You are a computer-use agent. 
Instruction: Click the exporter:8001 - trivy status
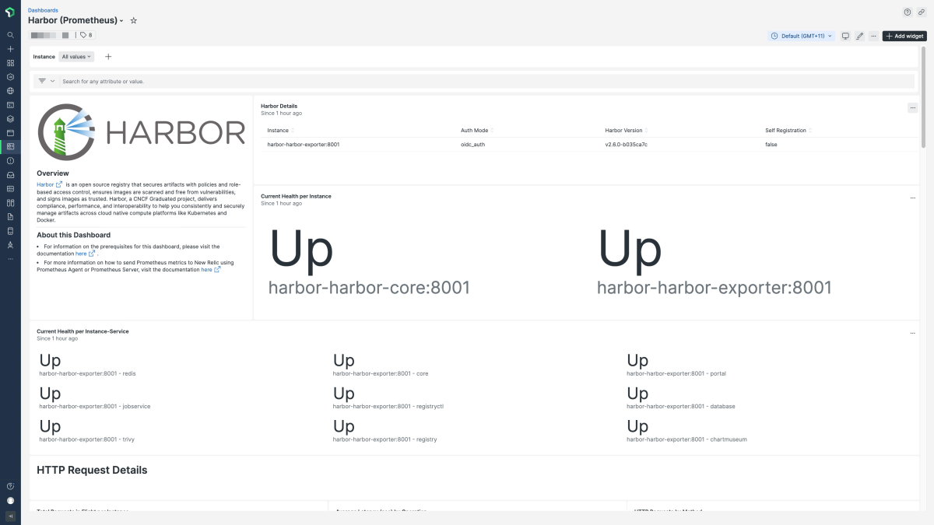click(86, 431)
